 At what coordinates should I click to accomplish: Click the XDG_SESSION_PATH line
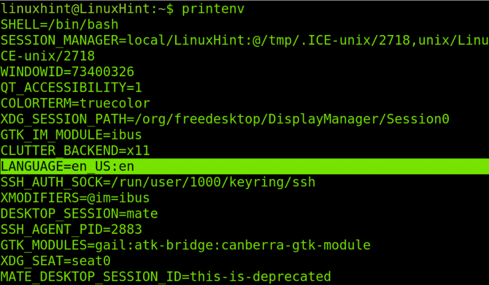click(225, 119)
